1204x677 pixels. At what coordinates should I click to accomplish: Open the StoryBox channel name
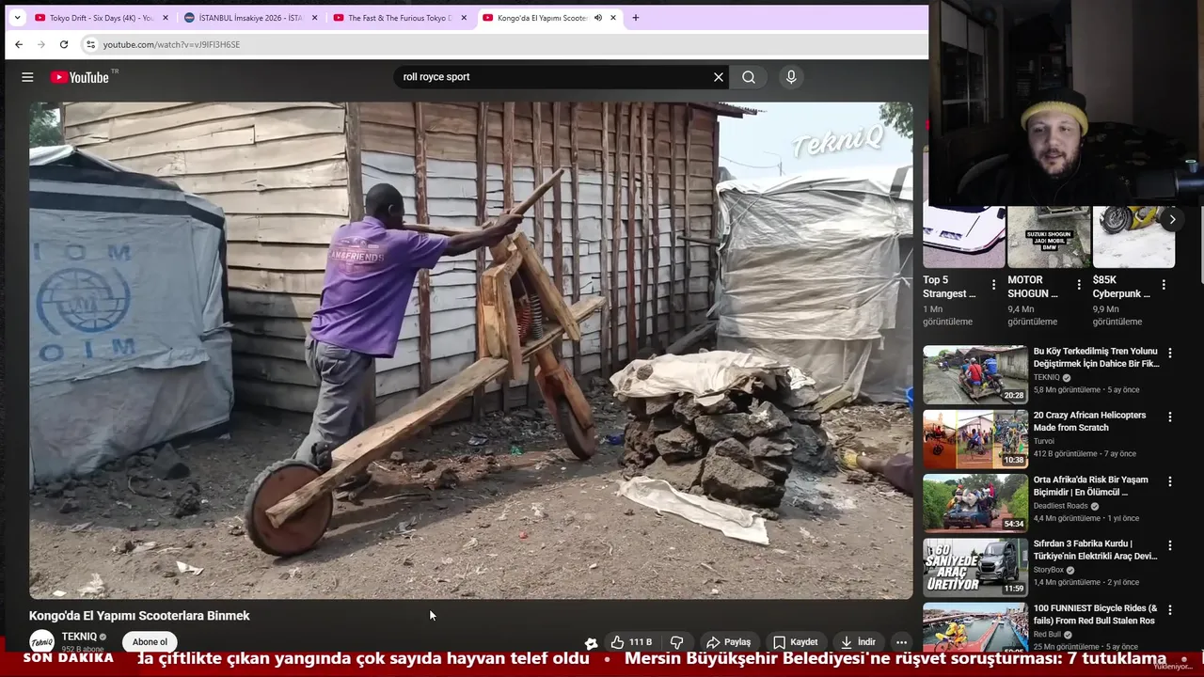point(1049,570)
